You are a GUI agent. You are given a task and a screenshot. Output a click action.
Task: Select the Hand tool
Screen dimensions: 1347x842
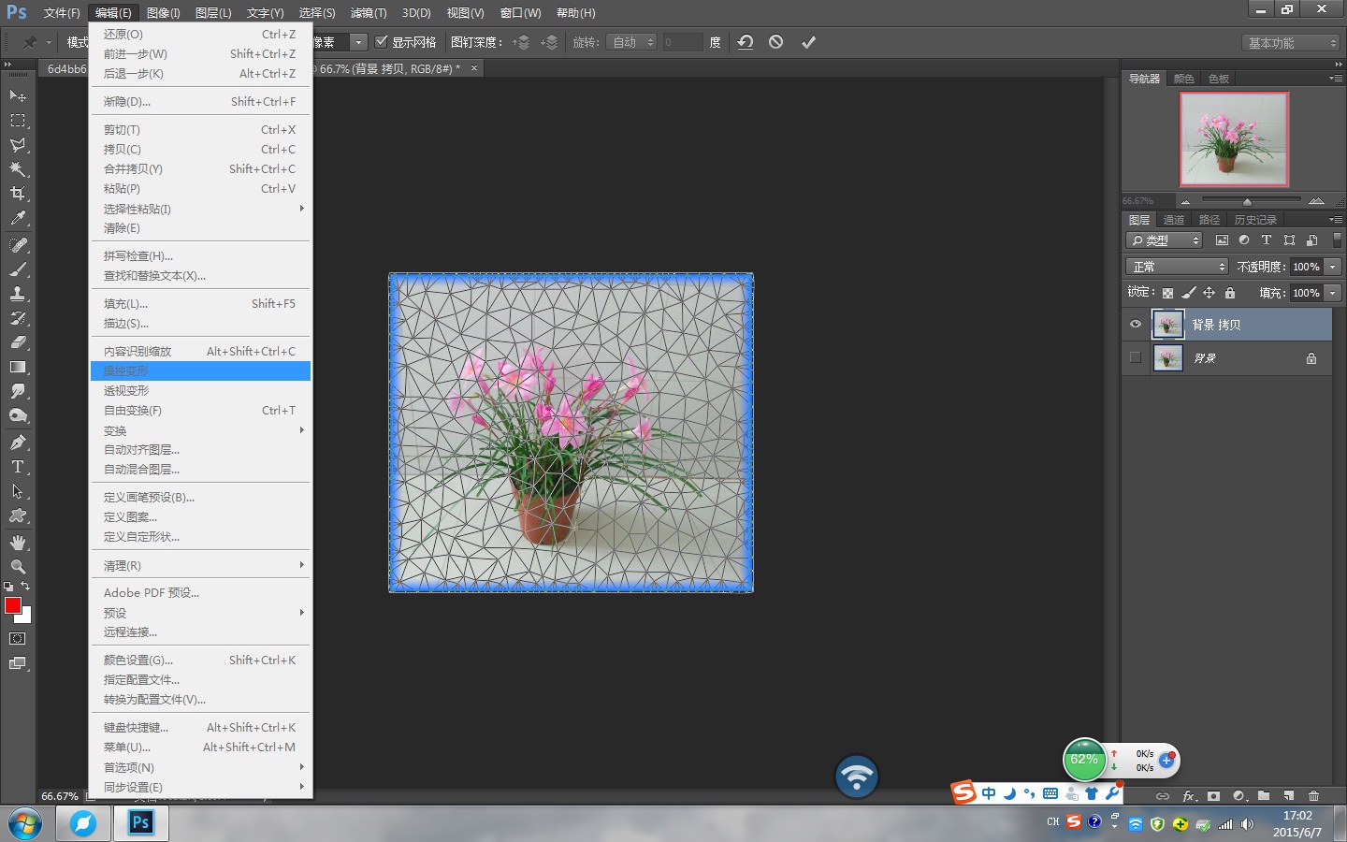[18, 543]
